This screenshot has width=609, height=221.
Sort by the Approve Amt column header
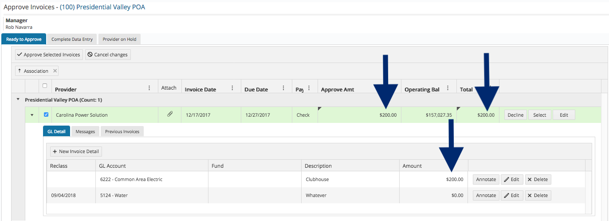(338, 89)
